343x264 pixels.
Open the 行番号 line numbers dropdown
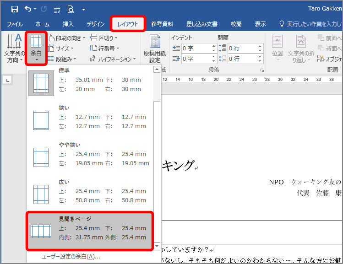pos(104,48)
